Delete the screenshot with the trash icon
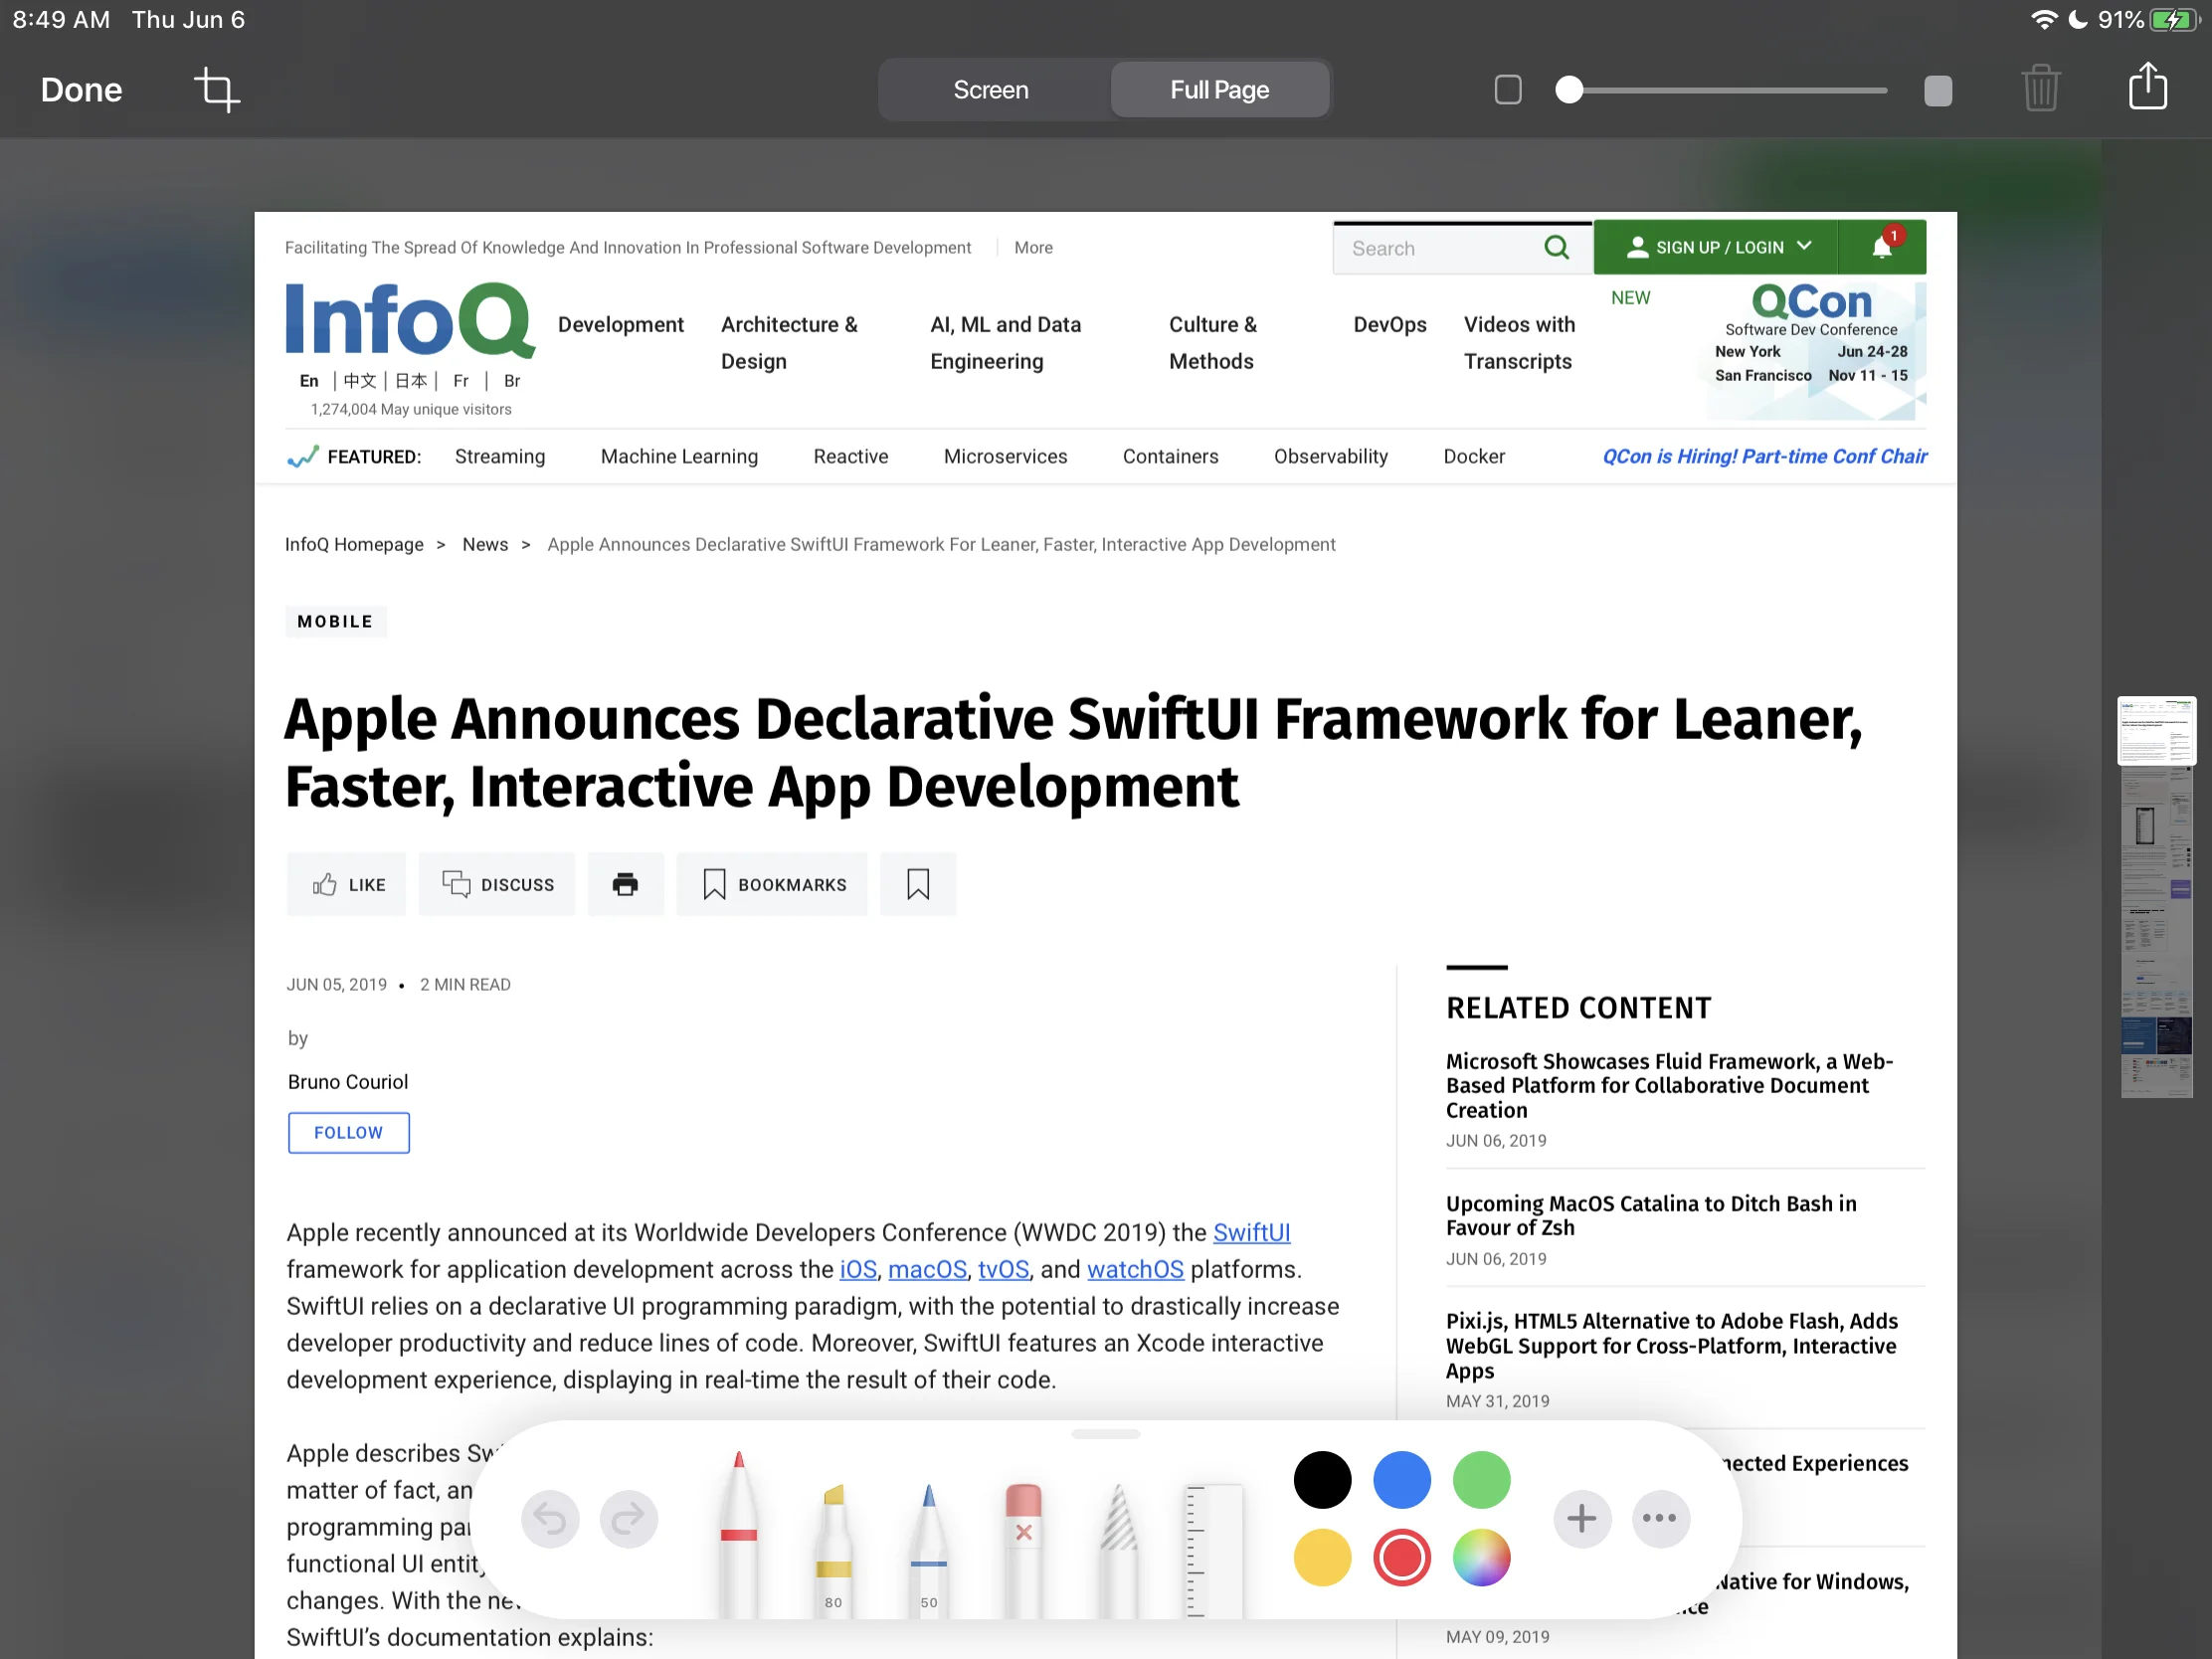 [2040, 89]
